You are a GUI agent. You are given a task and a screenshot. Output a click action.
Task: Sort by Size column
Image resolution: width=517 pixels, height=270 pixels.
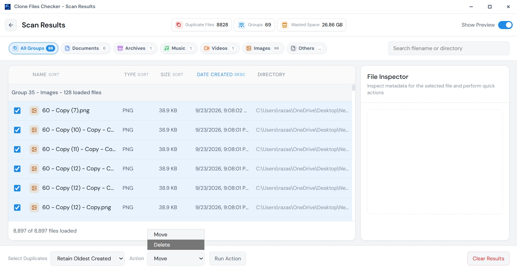click(x=172, y=75)
